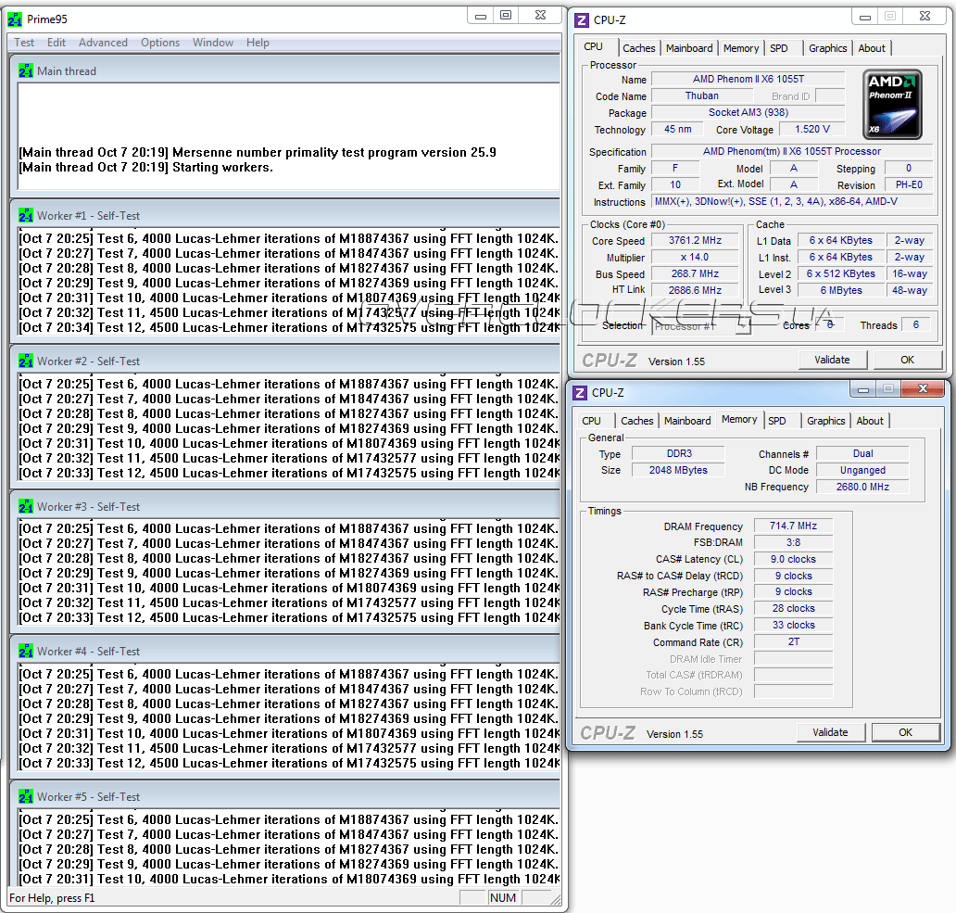The image size is (956, 913).
Task: Click the CAS# Latency 9.0 clocks value
Action: point(793,559)
